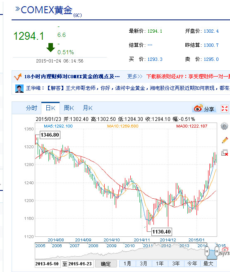Set range to 最大
Image resolution: width=230 pixels, height=272 pixels.
click(x=208, y=264)
